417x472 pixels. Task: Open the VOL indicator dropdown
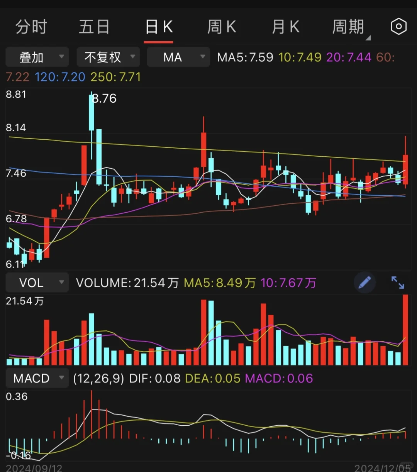pyautogui.click(x=37, y=283)
